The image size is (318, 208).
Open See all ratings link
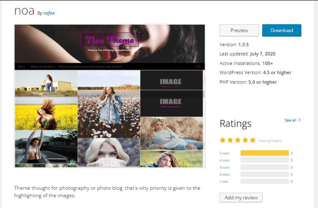pos(290,120)
